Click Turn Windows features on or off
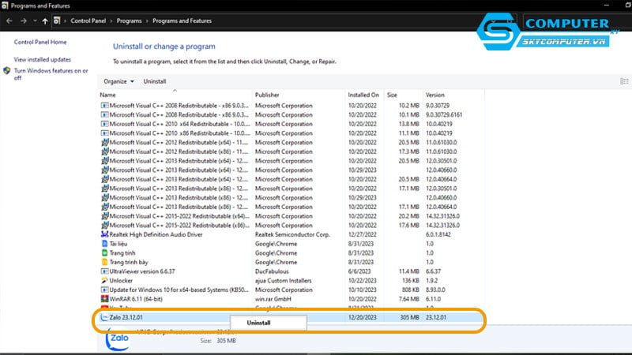The height and width of the screenshot is (355, 632). pyautogui.click(x=51, y=73)
